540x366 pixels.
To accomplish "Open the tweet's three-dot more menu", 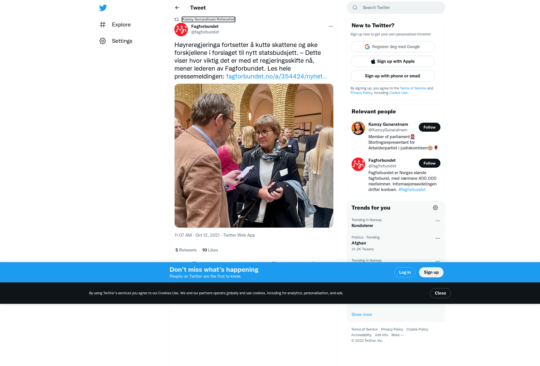I will click(331, 26).
